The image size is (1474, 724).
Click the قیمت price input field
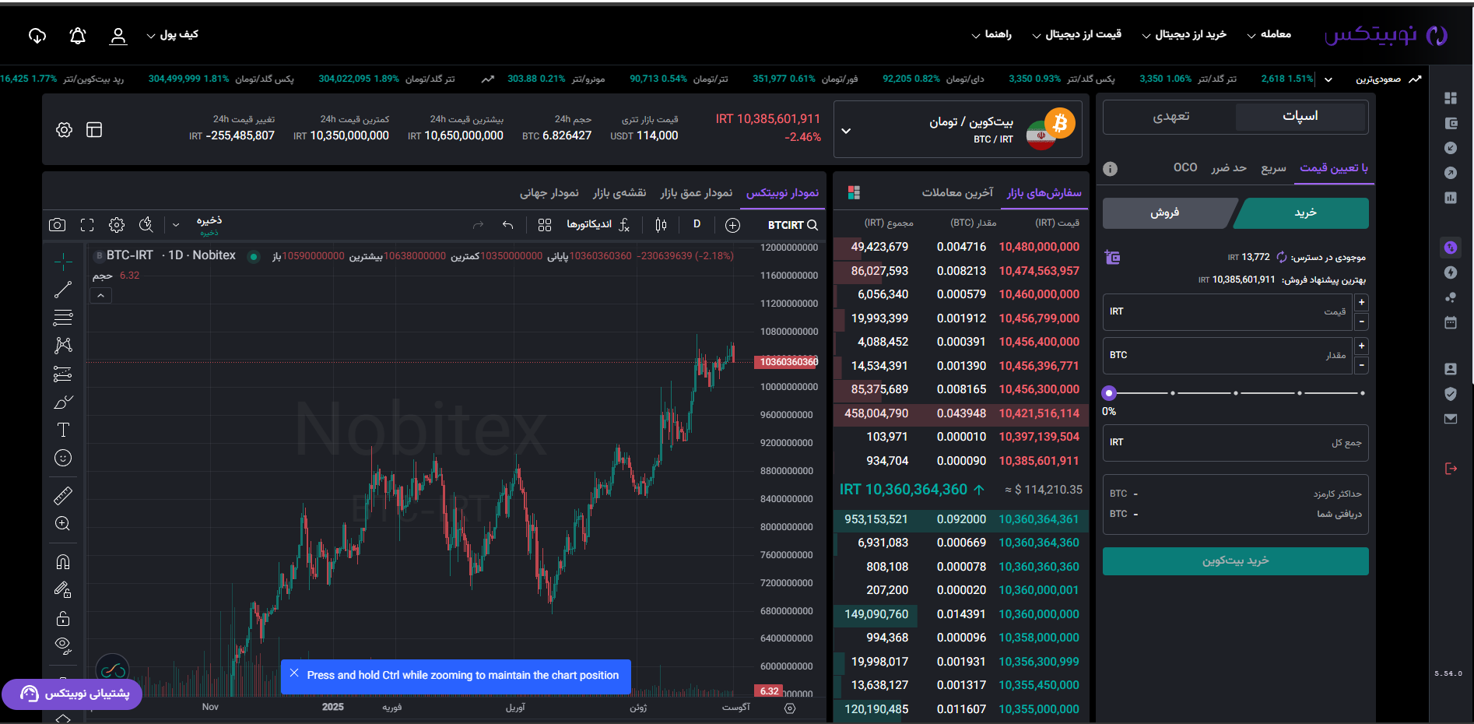[x=1228, y=311]
